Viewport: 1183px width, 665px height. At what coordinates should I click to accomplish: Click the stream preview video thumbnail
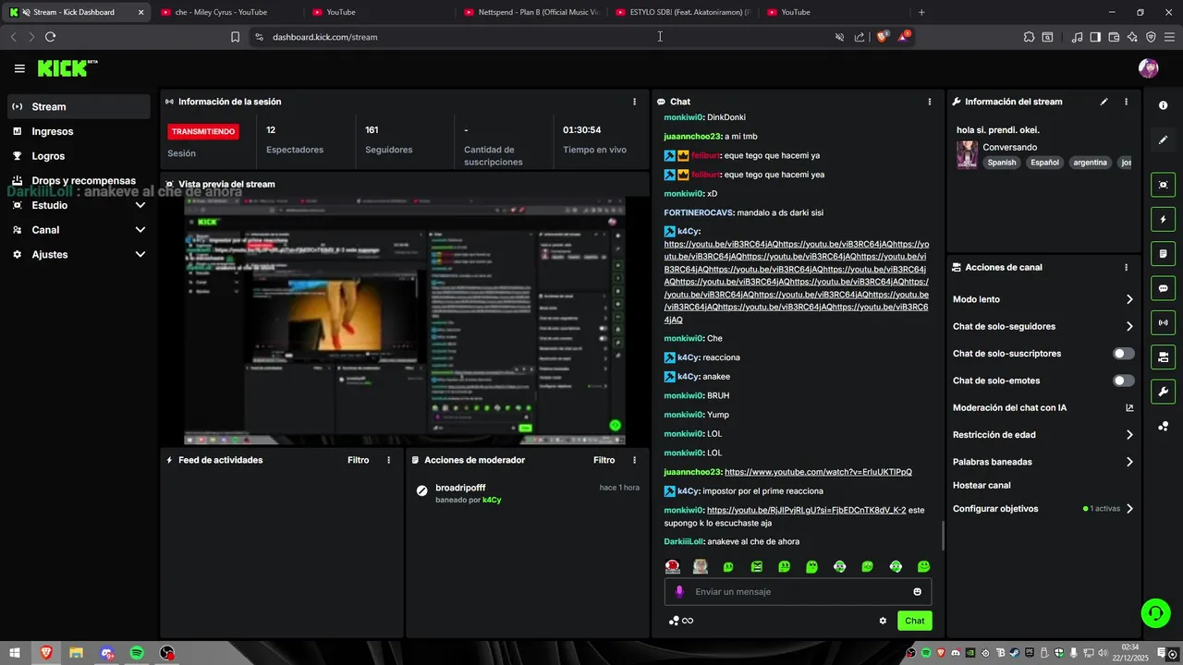pos(404,321)
